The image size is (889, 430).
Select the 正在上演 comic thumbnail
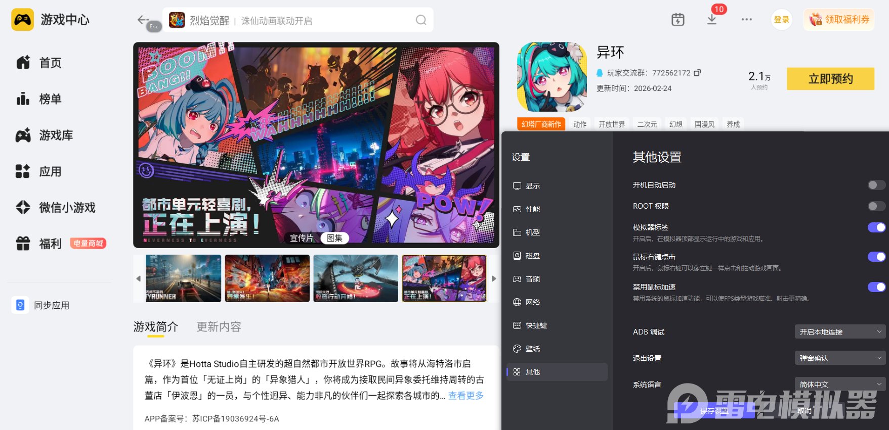click(444, 278)
